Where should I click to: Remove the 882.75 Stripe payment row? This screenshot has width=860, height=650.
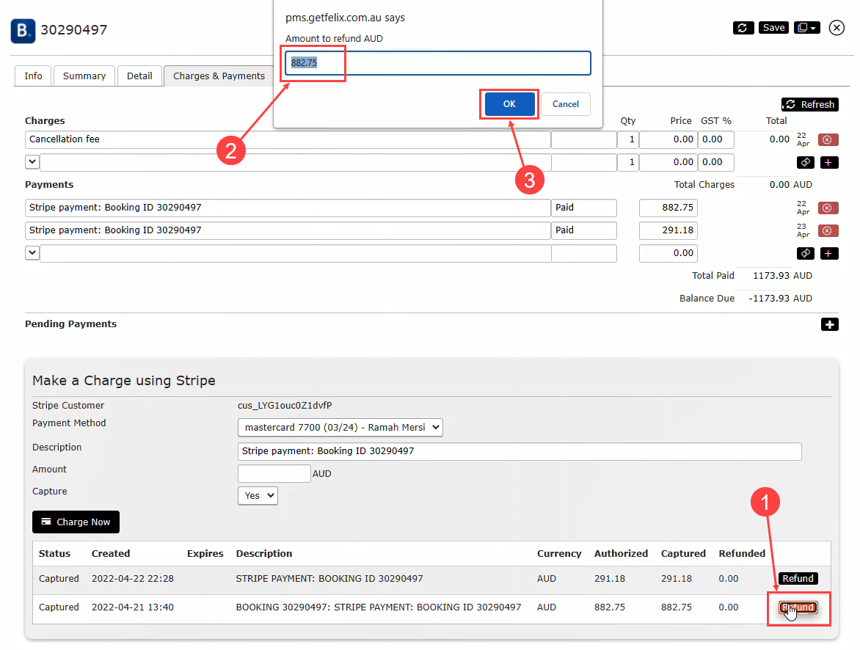coord(828,208)
